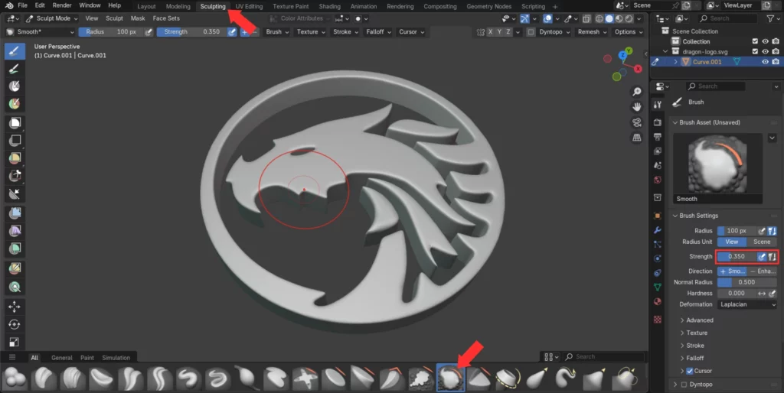Open the Face Sets menu

166,18
